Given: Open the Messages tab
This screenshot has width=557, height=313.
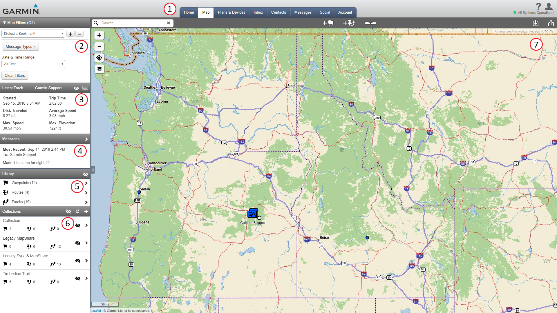Looking at the screenshot, I should tap(303, 12).
